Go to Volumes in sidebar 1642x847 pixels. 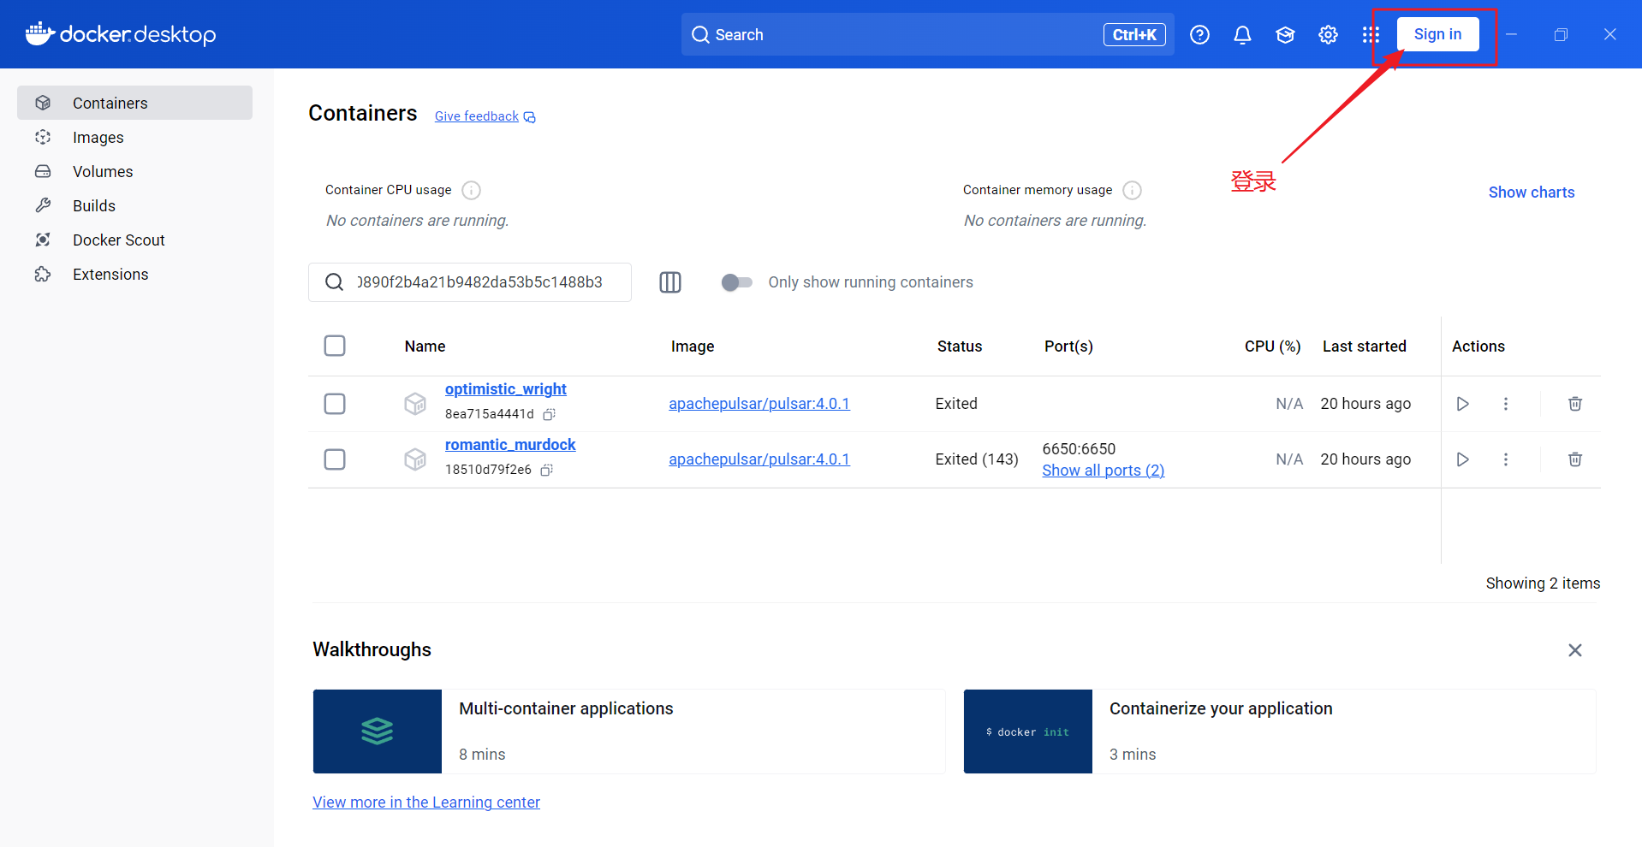pos(134,171)
